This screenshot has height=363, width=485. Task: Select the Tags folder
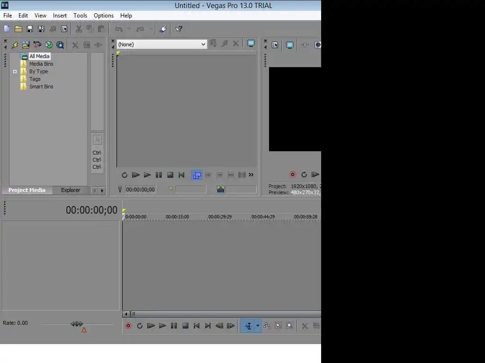[x=35, y=79]
